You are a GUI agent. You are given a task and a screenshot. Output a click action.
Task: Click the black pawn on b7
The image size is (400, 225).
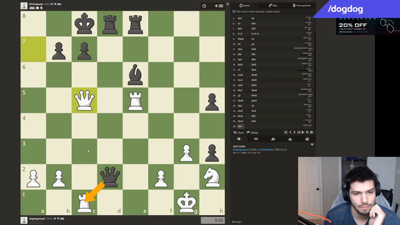[59, 49]
